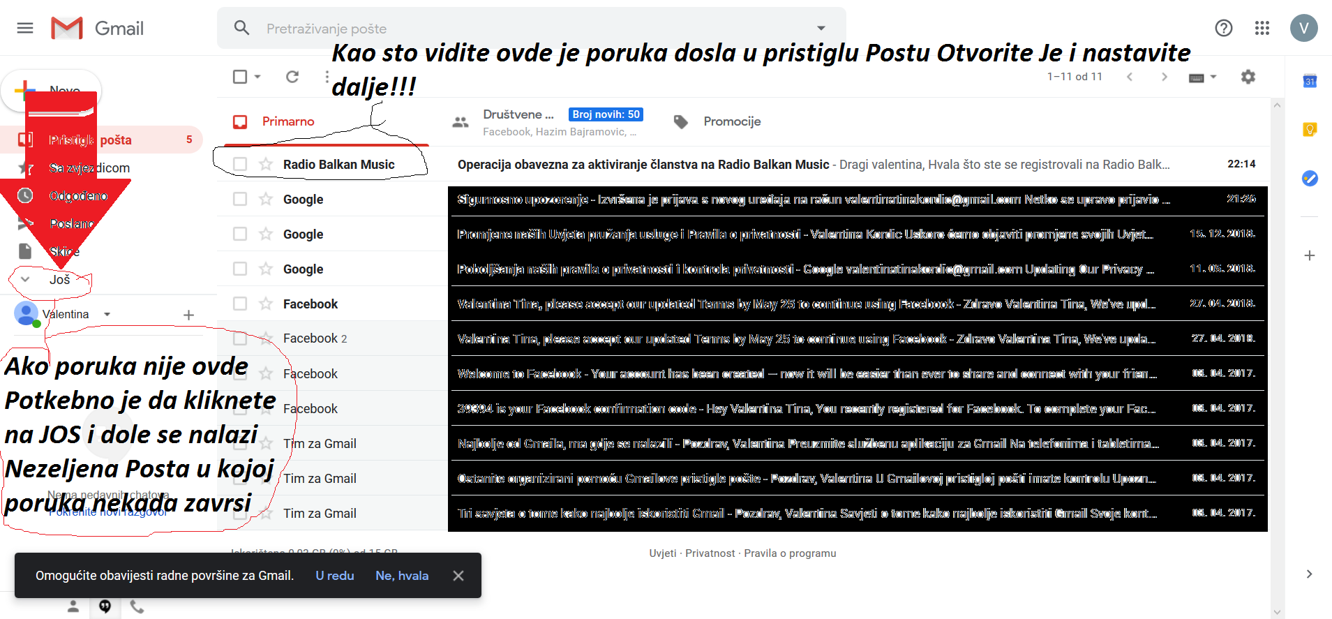This screenshot has width=1332, height=619.
Task: Check the first Facebook email checkbox
Action: [x=240, y=304]
